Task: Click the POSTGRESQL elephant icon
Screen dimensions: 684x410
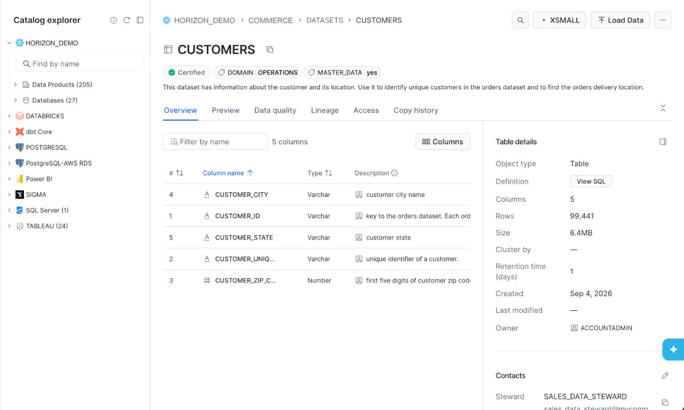Action: 20,147
